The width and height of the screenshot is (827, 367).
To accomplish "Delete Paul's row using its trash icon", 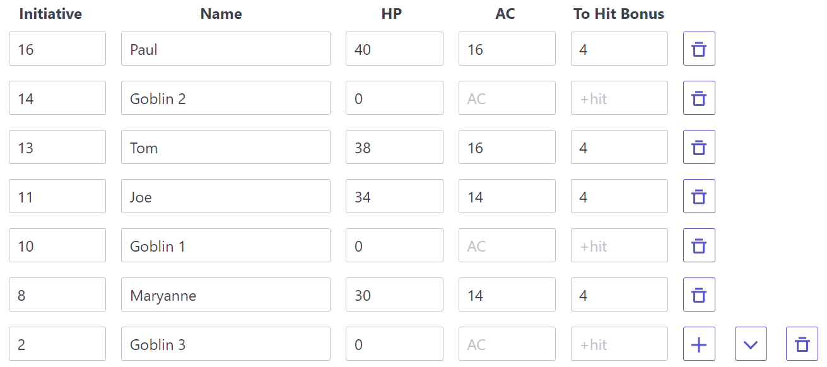I will [699, 49].
